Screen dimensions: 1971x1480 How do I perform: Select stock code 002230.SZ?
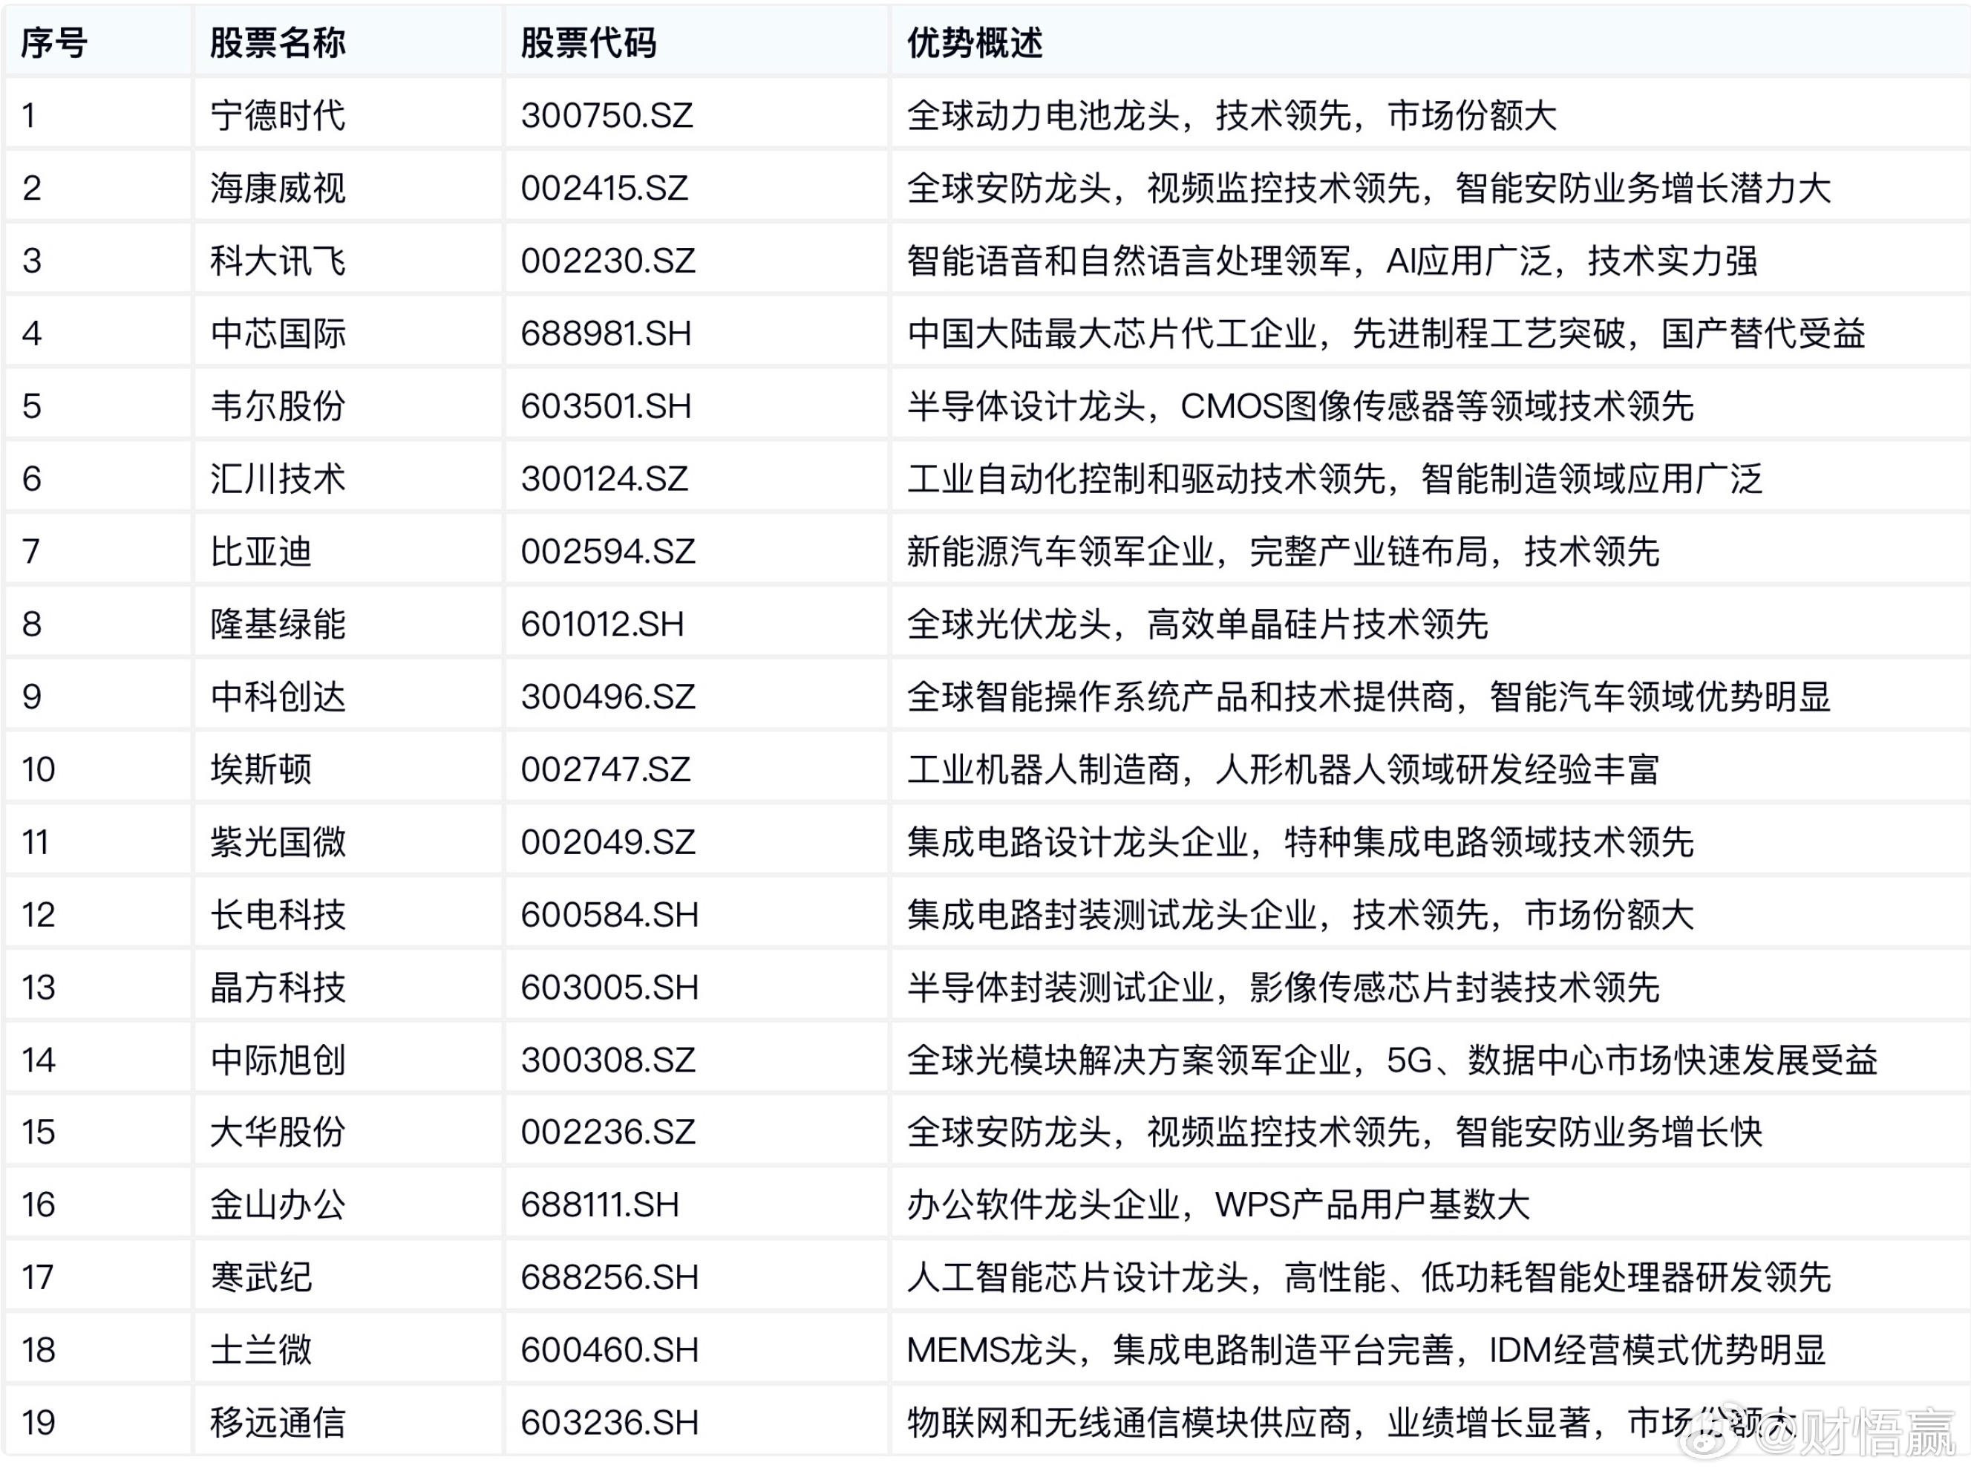click(x=608, y=261)
